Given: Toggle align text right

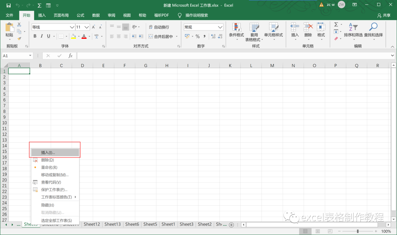Looking at the screenshot, I should (x=126, y=36).
